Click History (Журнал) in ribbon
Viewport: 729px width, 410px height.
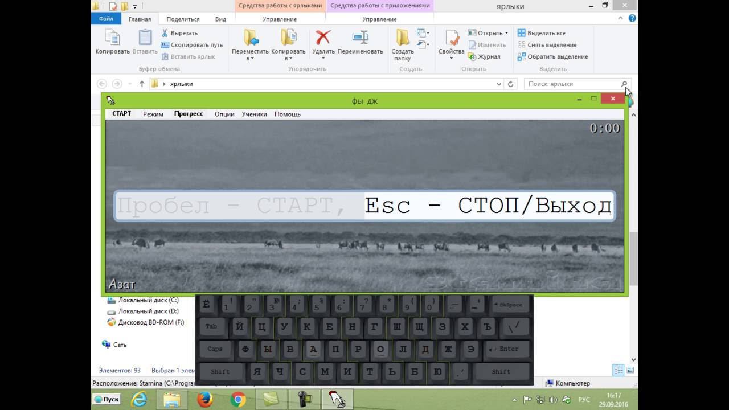tap(484, 57)
